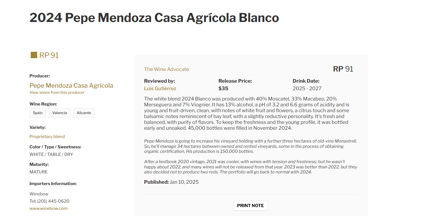Viewport: 431px width, 216px height.
Task: Select the RP 91 score in the review card
Action: 343,69
